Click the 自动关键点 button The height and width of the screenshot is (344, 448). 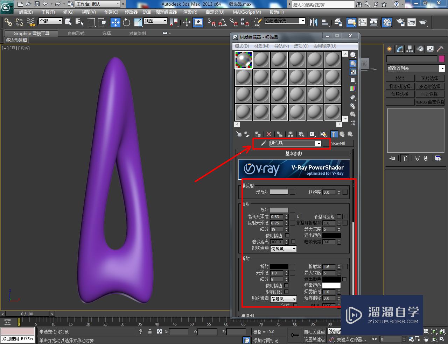[x=314, y=331]
